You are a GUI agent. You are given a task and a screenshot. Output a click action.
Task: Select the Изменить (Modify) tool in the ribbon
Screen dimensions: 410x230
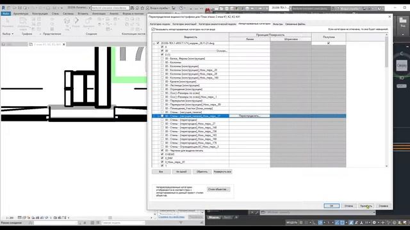(x=8, y=23)
